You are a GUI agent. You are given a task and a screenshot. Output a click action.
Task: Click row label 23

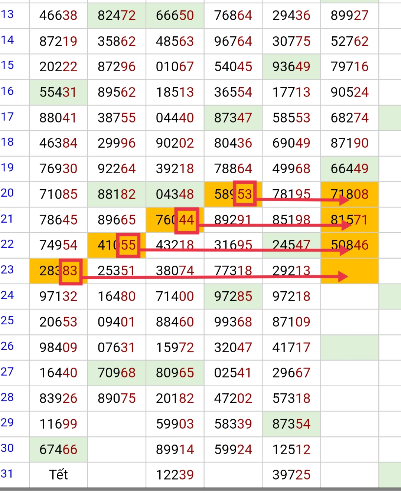pos(7,270)
